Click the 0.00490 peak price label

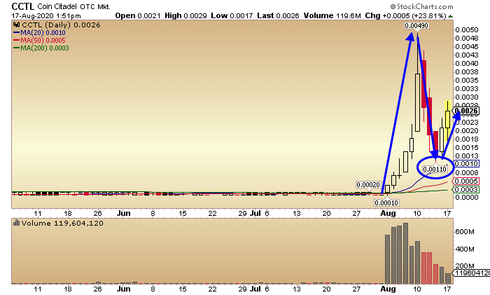click(x=416, y=26)
